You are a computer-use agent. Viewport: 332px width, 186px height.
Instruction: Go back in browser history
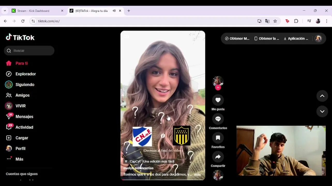[5, 21]
